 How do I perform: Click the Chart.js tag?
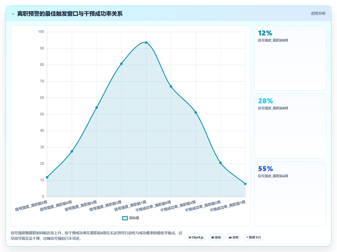coord(196,237)
